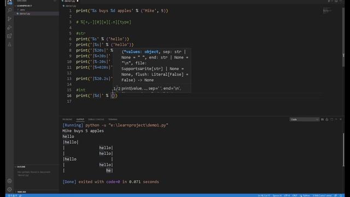350x197 pixels.
Task: Maximize the bottom panel size
Action: click(336, 119)
